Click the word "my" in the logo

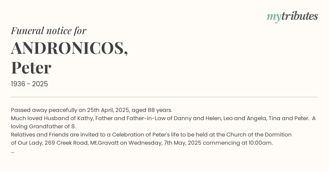[274, 17]
